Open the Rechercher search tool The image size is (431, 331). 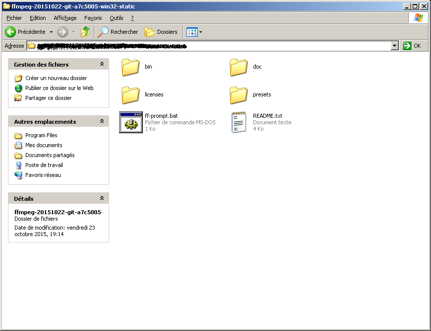coord(118,32)
